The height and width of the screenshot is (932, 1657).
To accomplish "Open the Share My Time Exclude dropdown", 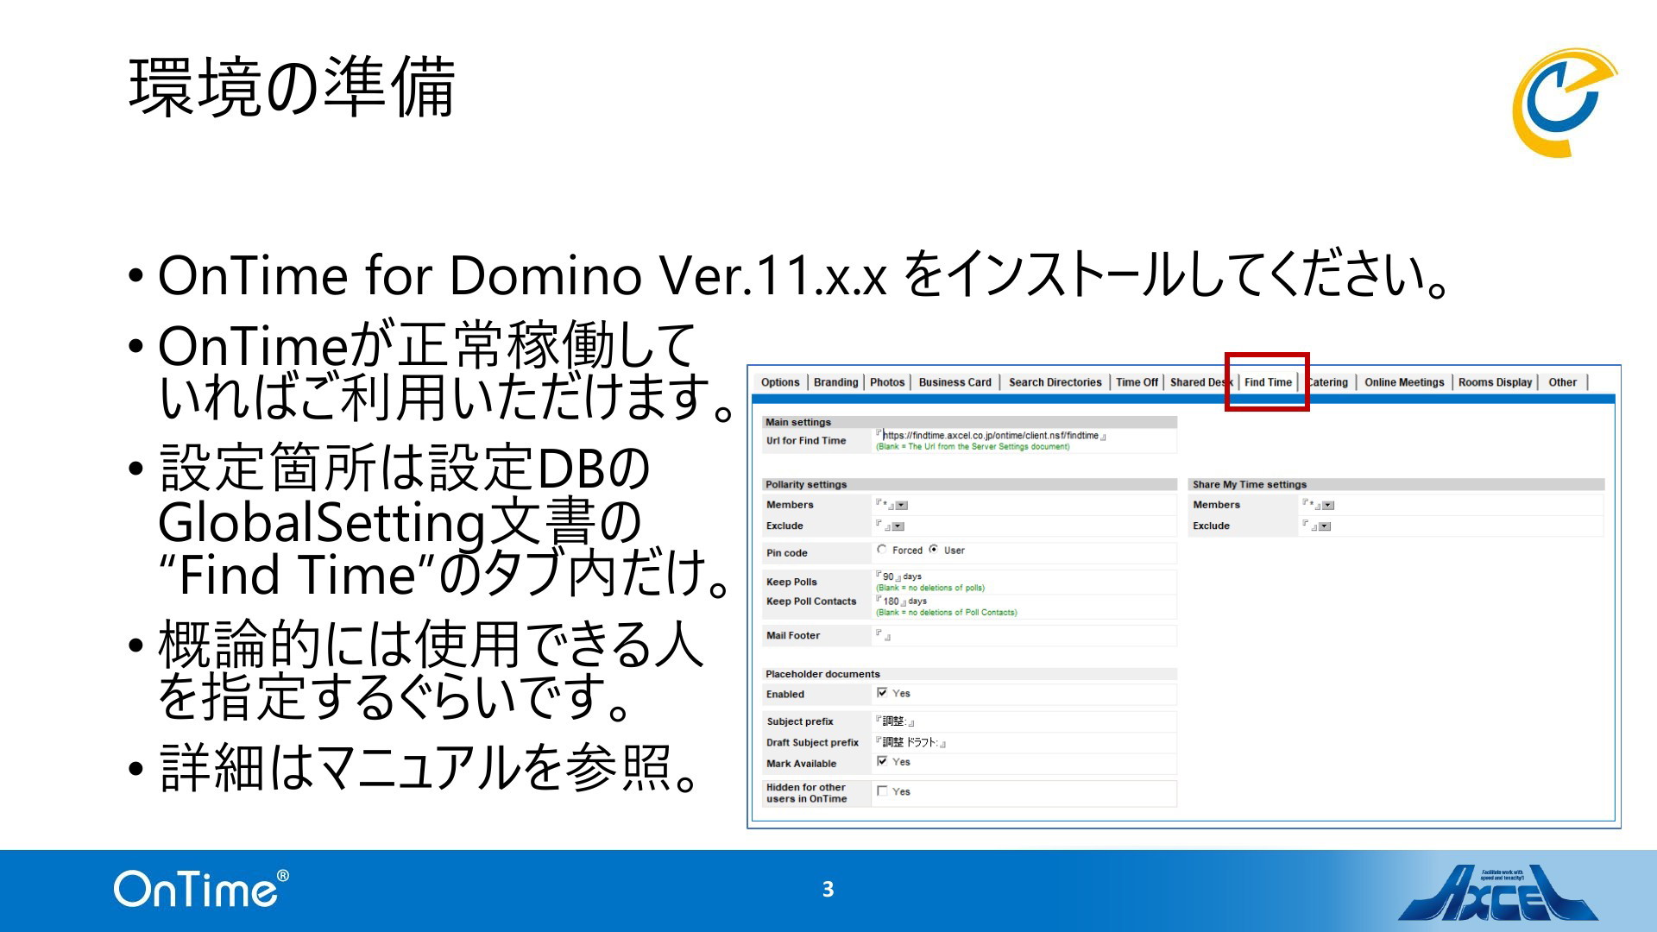I will pos(1325,526).
